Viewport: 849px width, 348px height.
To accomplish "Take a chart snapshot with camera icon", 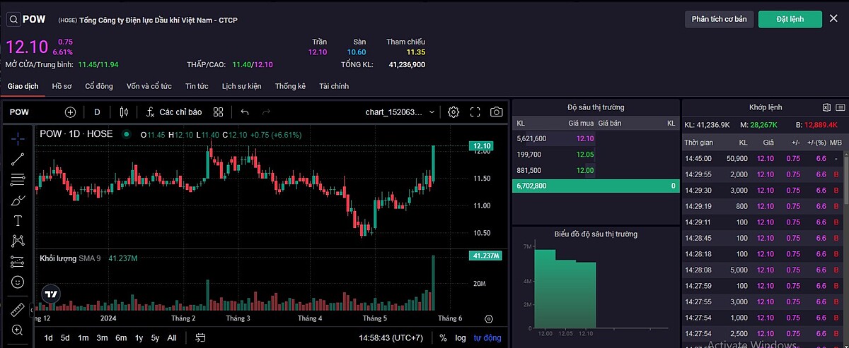I will pyautogui.click(x=497, y=112).
